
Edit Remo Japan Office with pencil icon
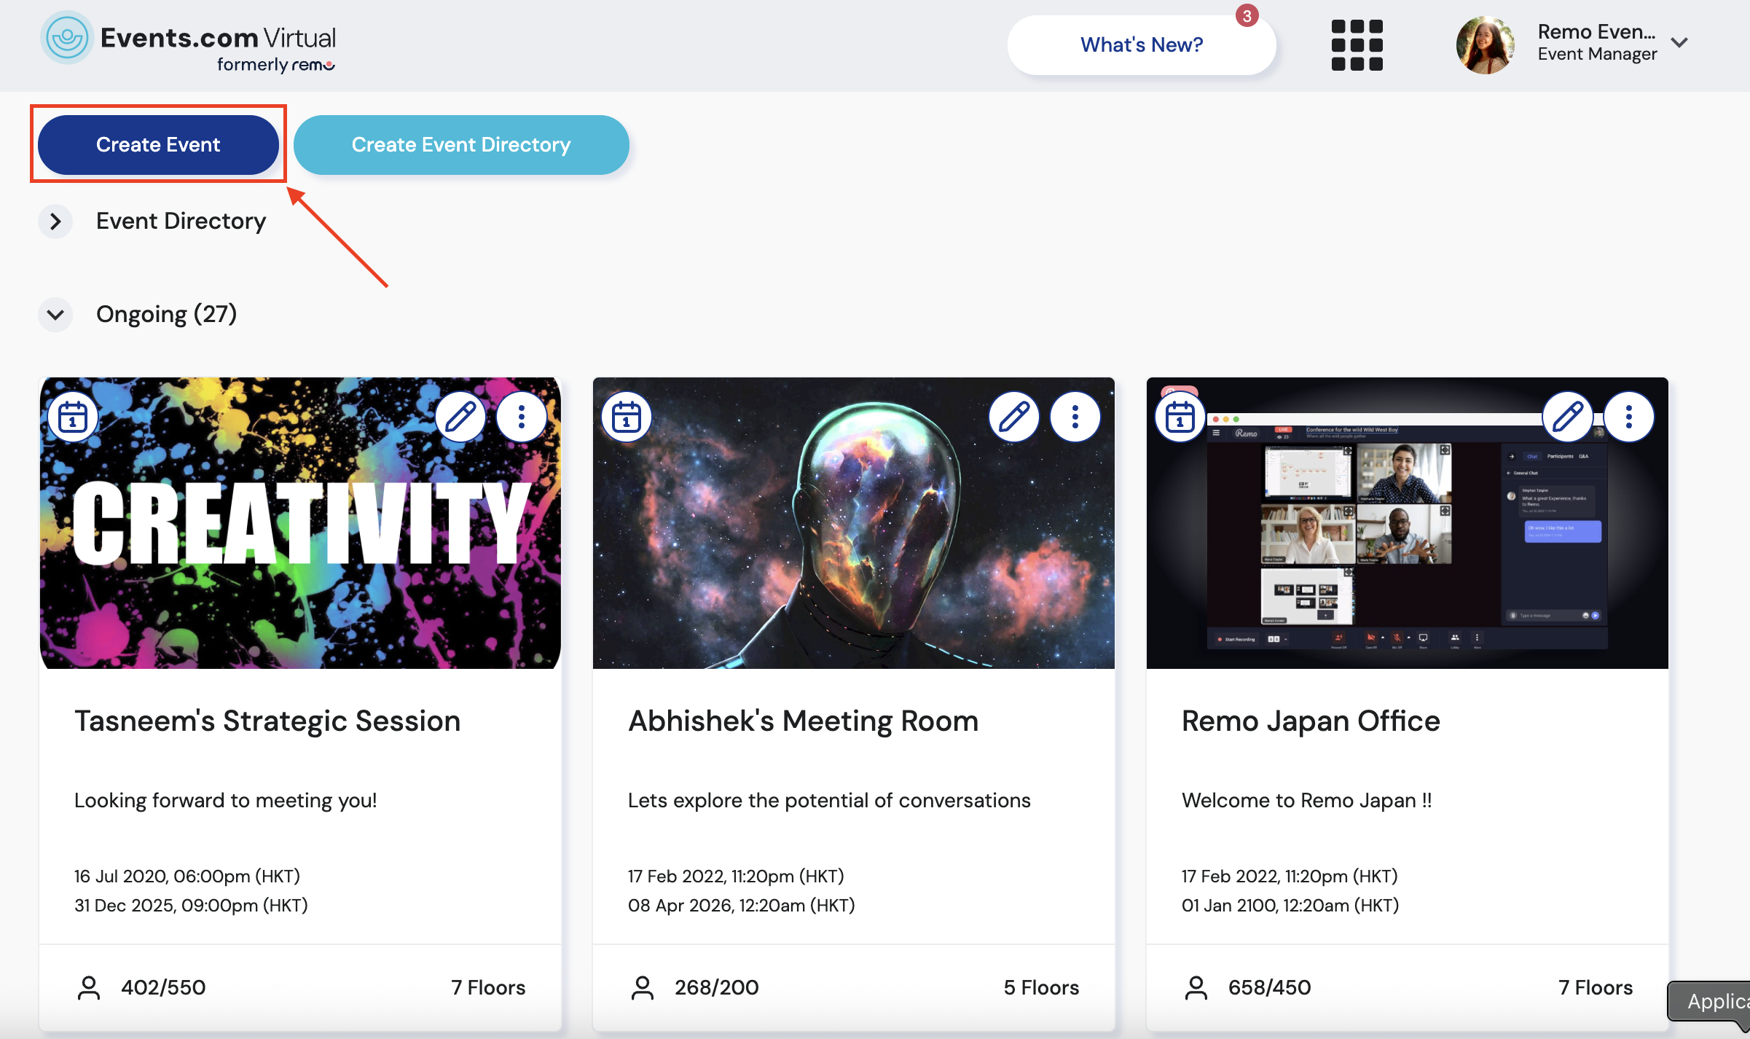(1568, 417)
